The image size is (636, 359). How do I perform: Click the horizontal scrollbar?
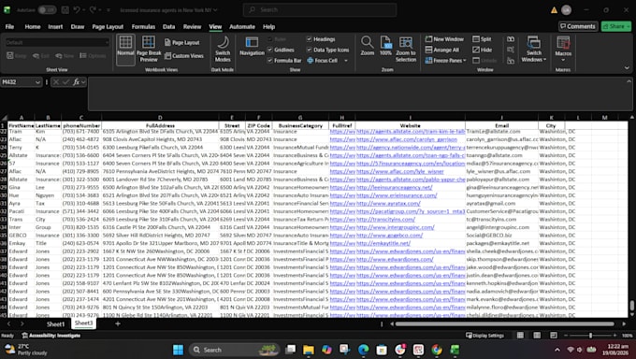[504, 323]
